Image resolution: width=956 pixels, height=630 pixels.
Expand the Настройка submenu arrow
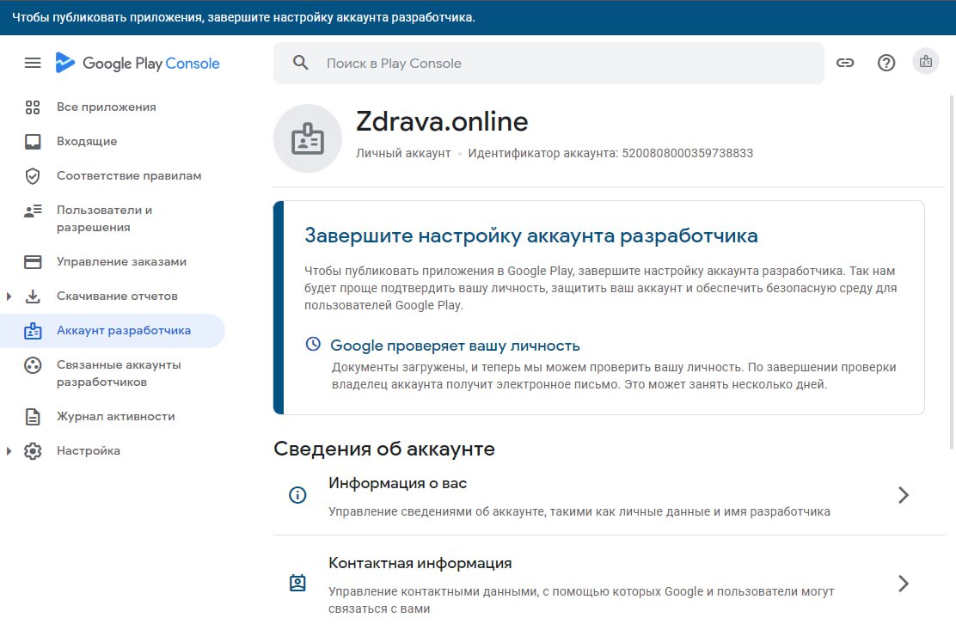pos(9,451)
